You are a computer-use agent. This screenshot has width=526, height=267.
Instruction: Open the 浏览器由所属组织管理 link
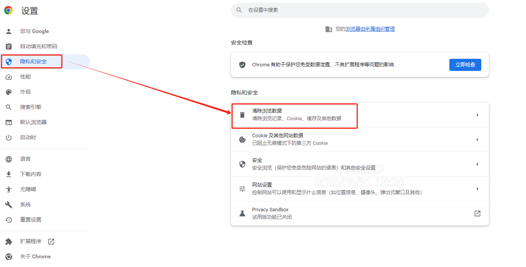pos(370,29)
